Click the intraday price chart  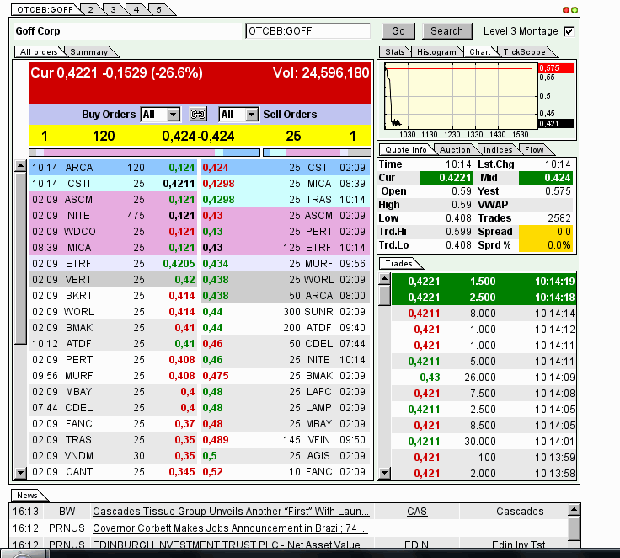461,96
